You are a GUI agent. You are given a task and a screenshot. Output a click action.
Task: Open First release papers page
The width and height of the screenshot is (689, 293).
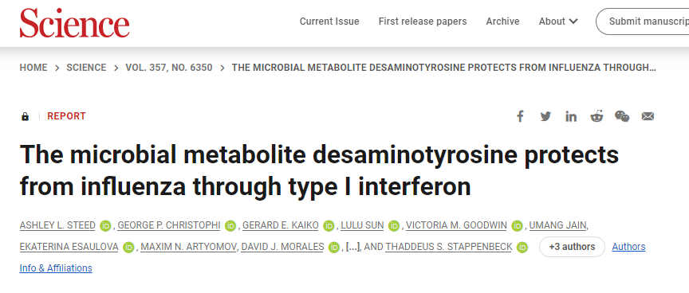click(x=423, y=21)
